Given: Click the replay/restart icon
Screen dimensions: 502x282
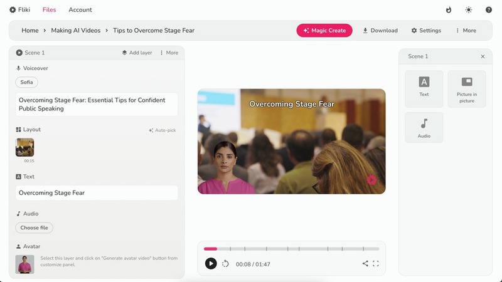Looking at the screenshot, I should pyautogui.click(x=225, y=264).
